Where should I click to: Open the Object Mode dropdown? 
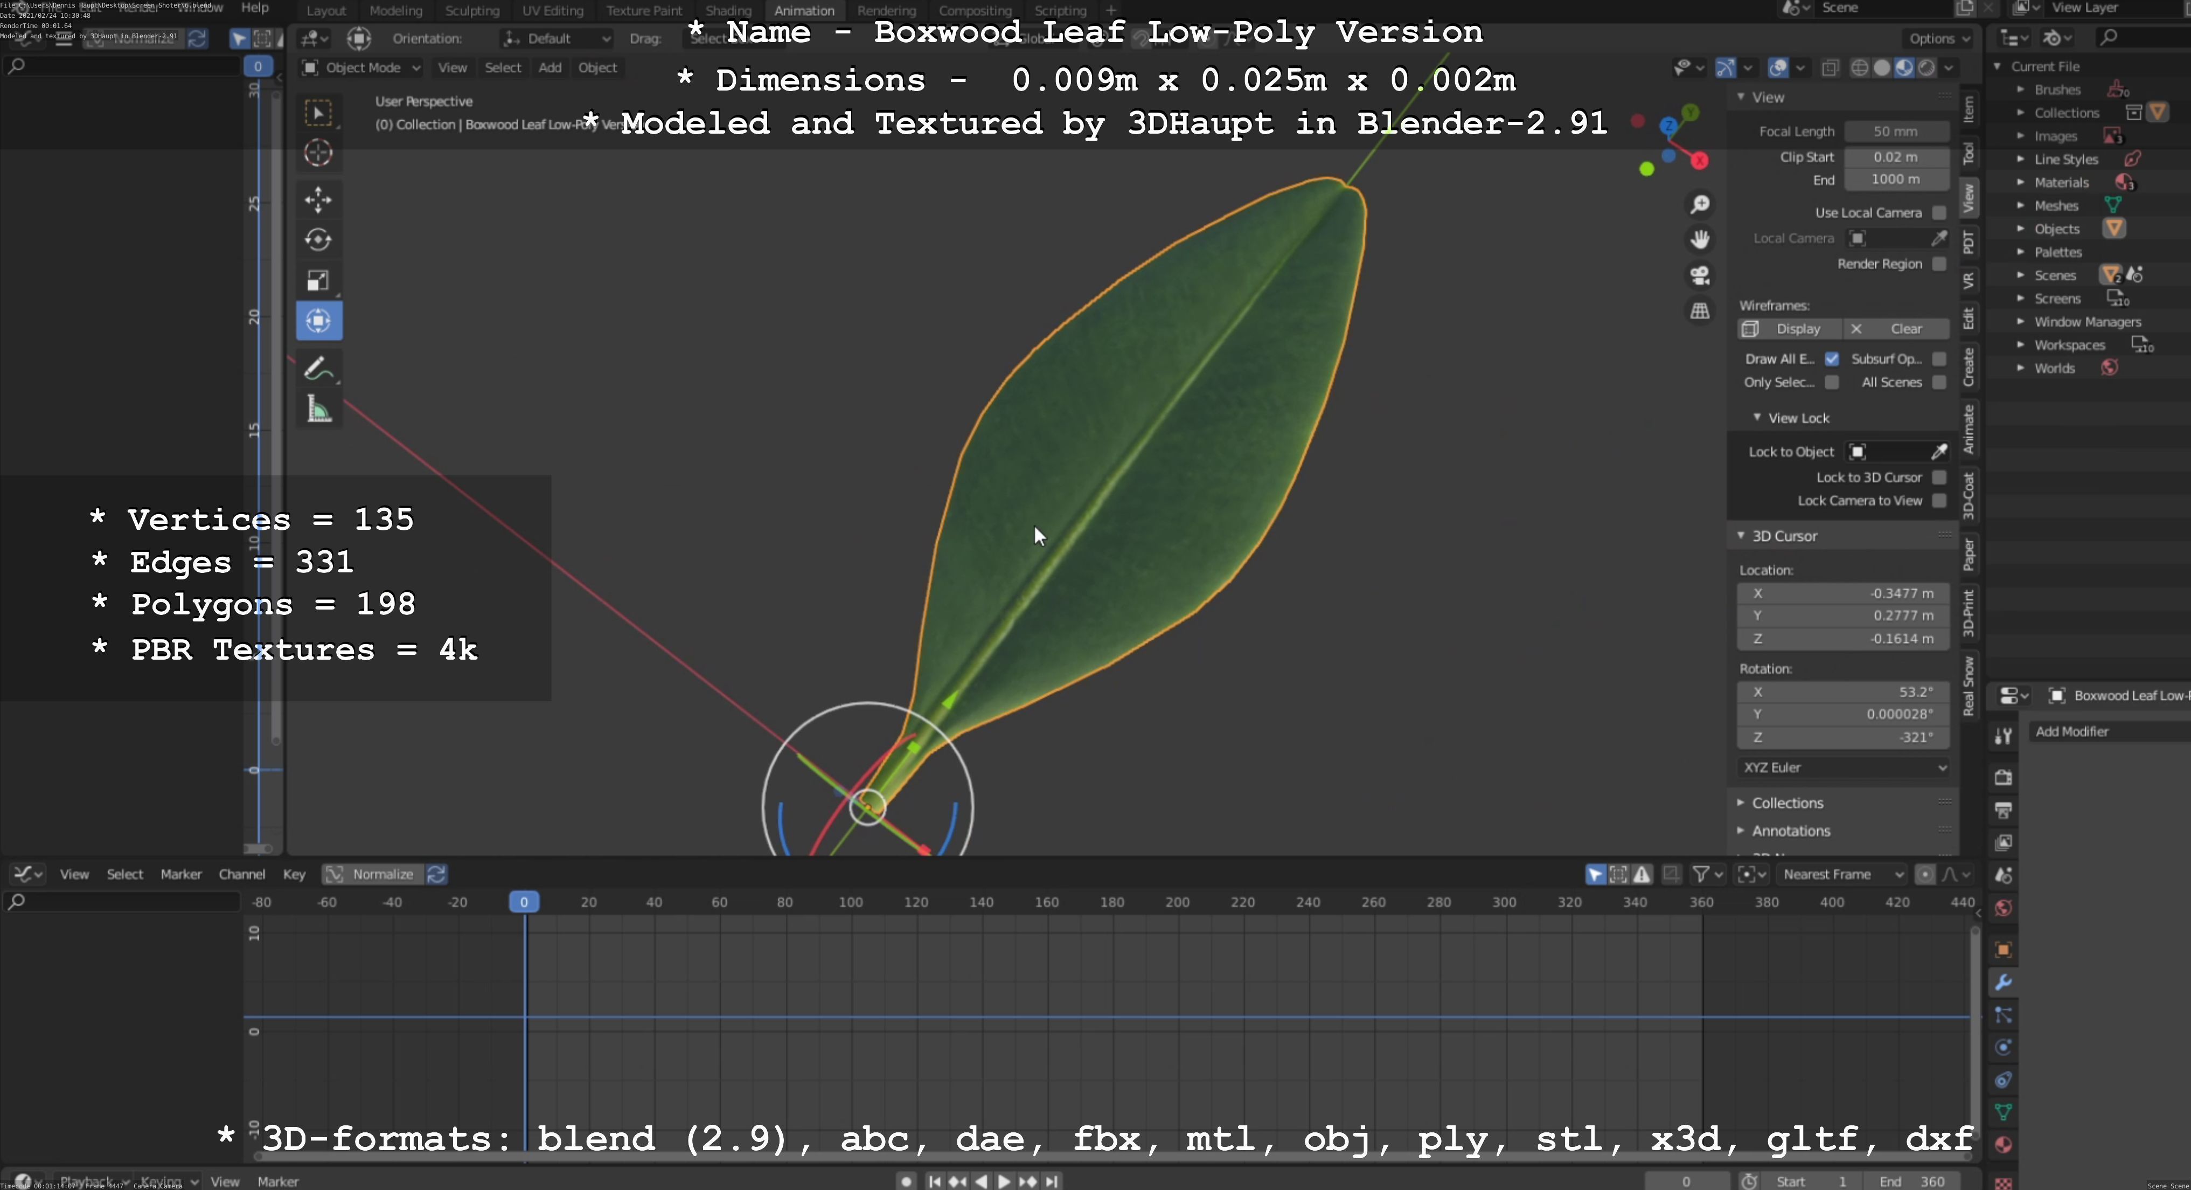coord(363,68)
